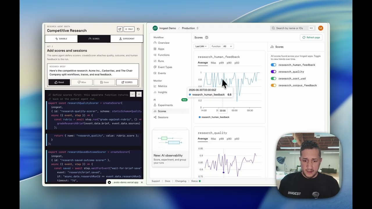Click the IDLE status indicator button
The image size is (372, 209).
(x=129, y=29)
